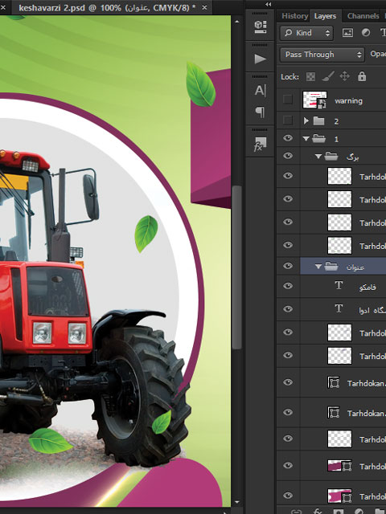The width and height of the screenshot is (386, 514).
Task: Click the lock all padlock icon
Action: [362, 76]
